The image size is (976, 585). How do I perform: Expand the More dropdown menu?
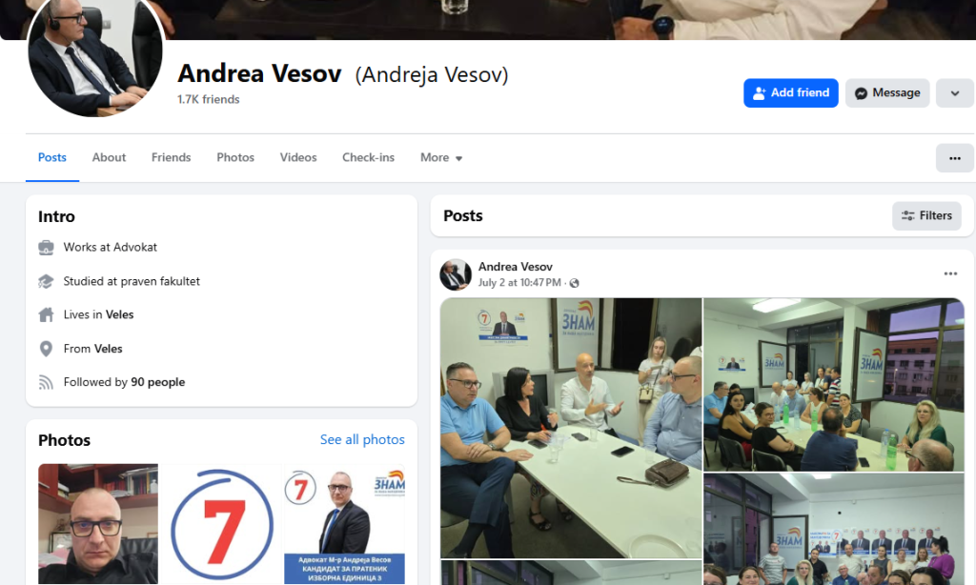(440, 157)
